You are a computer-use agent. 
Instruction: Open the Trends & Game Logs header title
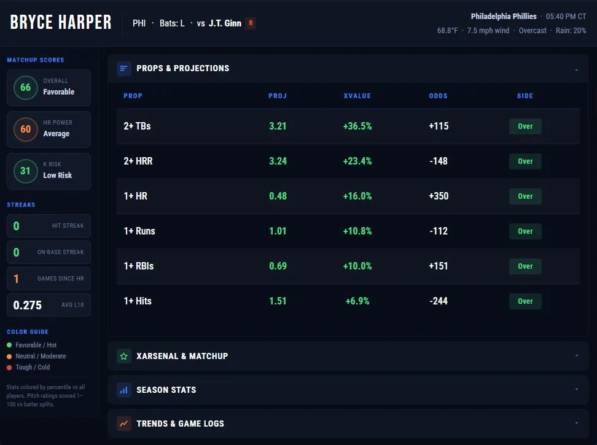pos(180,424)
